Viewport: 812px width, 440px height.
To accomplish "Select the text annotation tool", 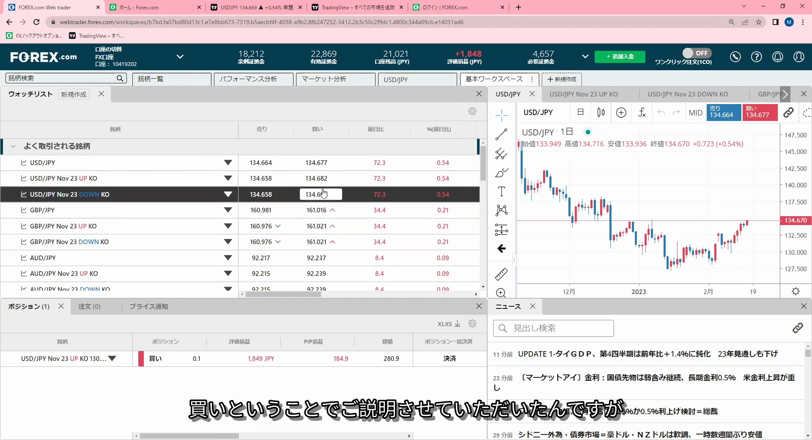I will coord(502,192).
